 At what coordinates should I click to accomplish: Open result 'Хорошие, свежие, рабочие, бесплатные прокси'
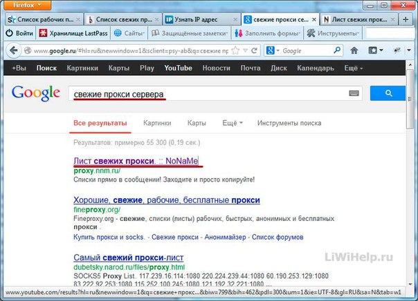(x=167, y=200)
